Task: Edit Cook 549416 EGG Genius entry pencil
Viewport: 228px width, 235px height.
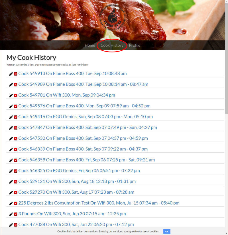Action: click(x=11, y=117)
